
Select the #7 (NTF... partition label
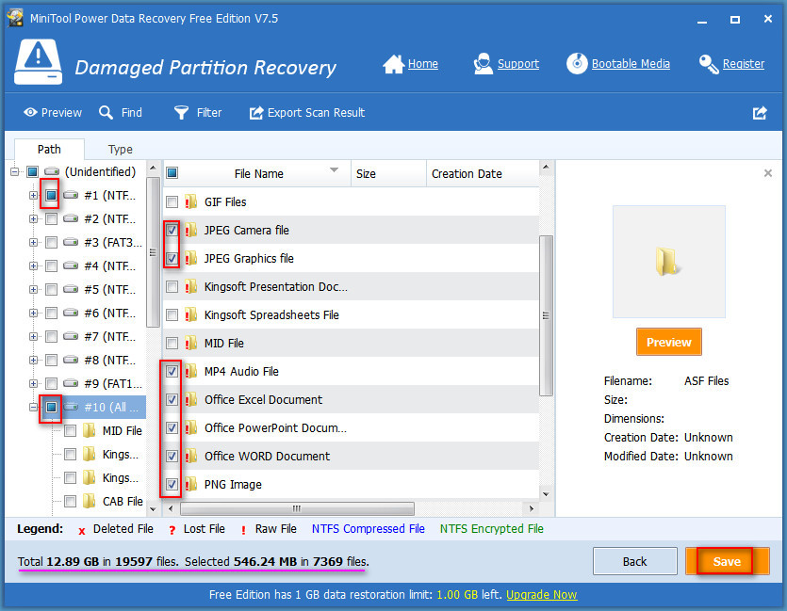pos(110,336)
